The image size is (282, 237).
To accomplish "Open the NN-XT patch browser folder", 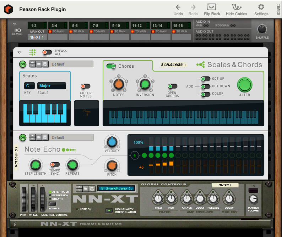I will pos(86,188).
